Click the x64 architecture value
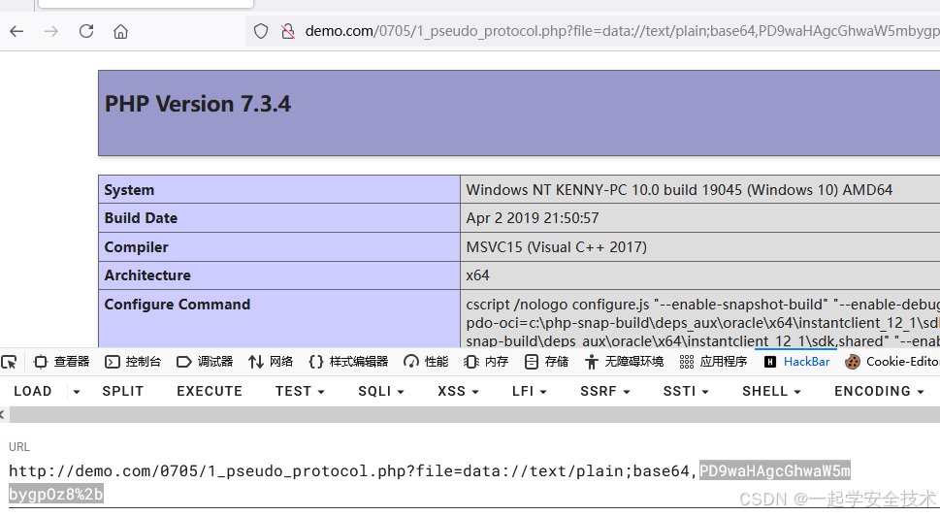Image resolution: width=940 pixels, height=516 pixels. point(478,275)
